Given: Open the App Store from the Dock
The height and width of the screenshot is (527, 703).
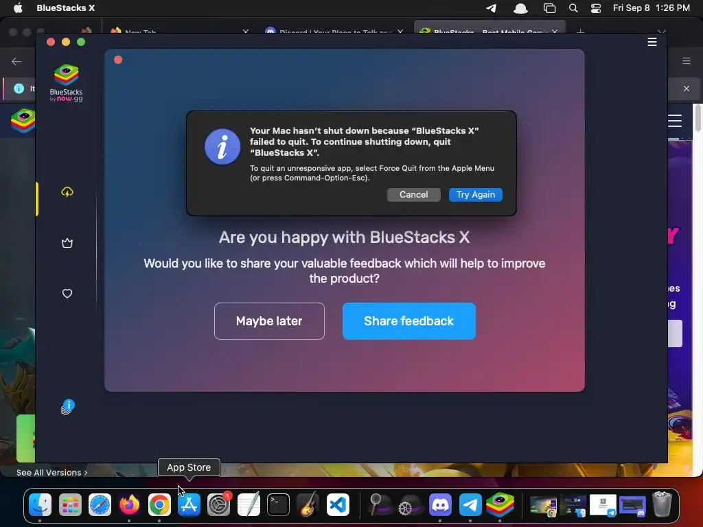Looking at the screenshot, I should 189,505.
